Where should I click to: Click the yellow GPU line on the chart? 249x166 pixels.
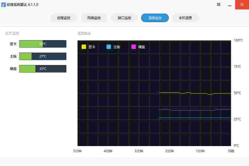pyautogui.click(x=194, y=93)
